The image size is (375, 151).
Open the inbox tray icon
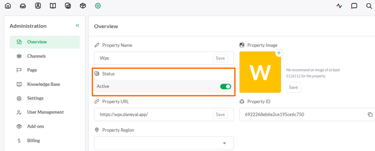23,6
